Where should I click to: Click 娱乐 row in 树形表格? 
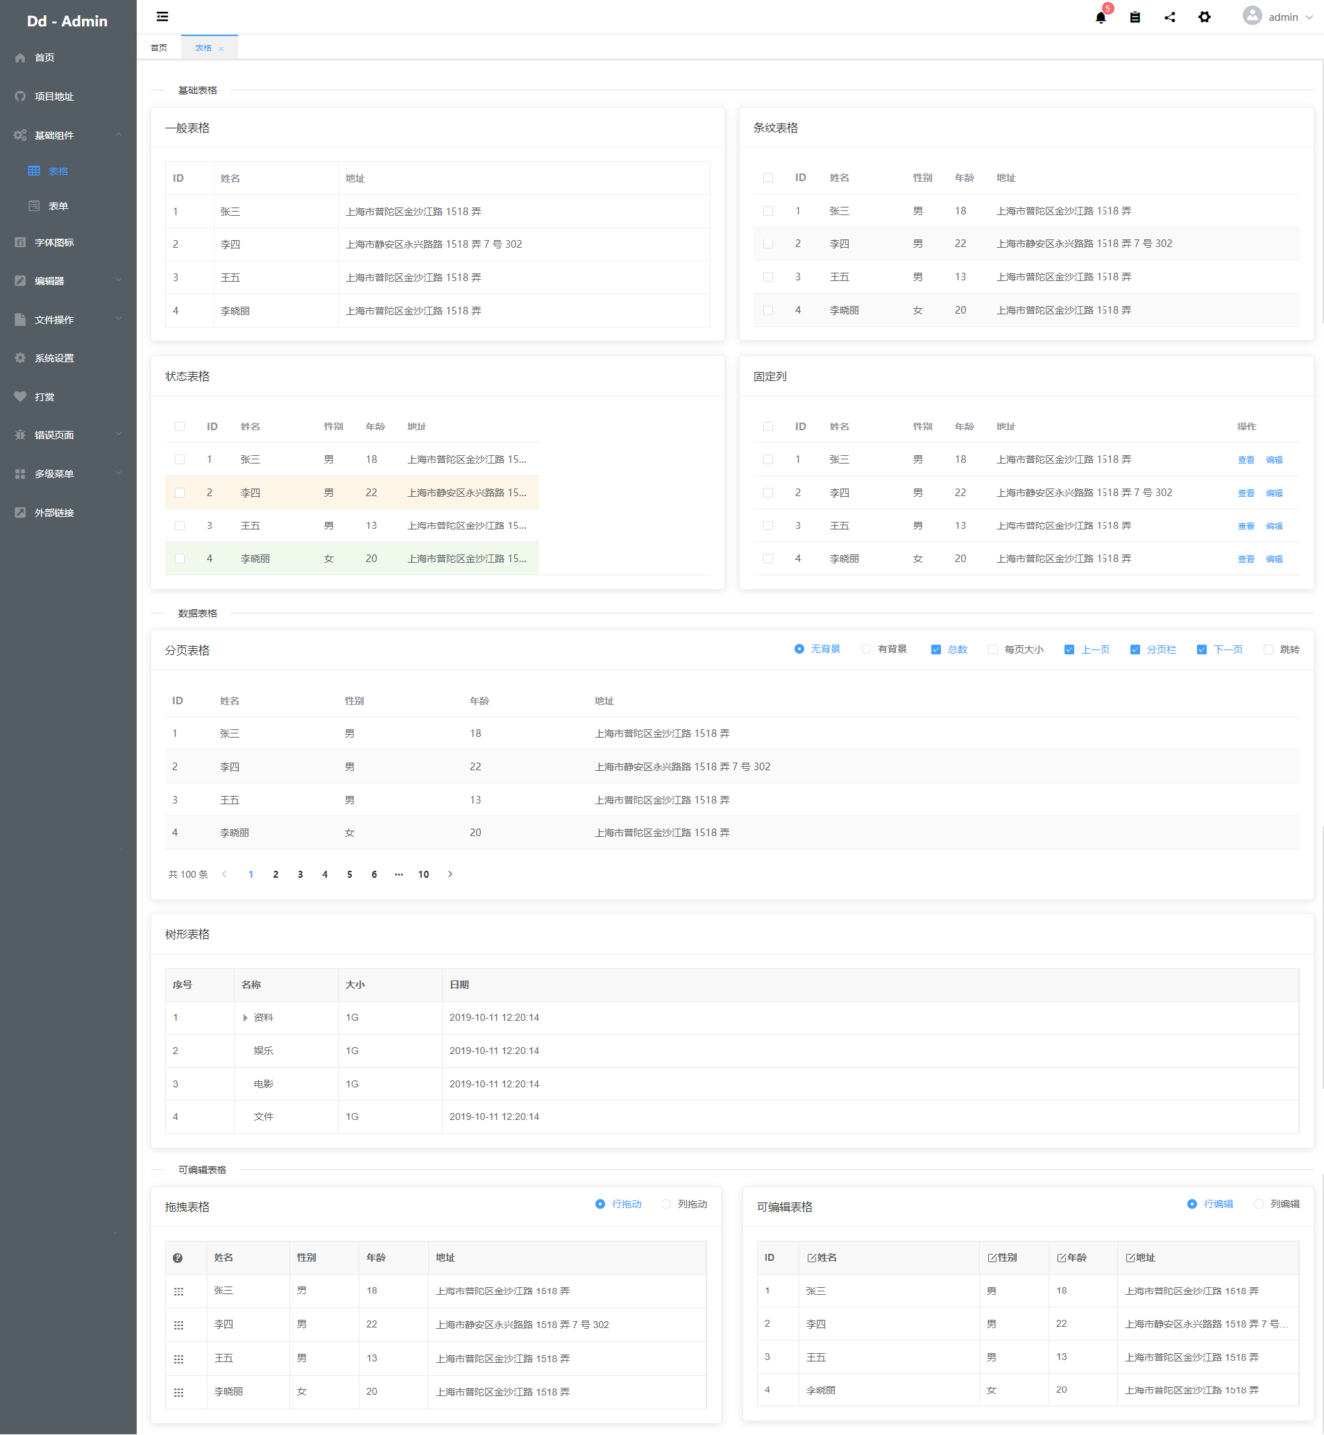(731, 1052)
